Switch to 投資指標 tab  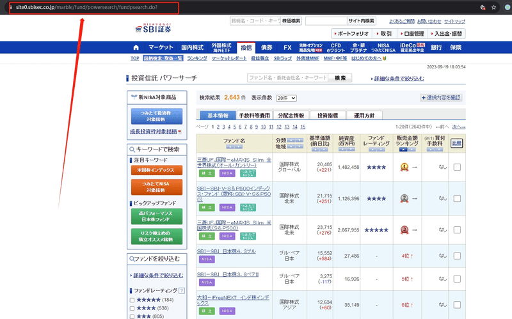(x=328, y=116)
